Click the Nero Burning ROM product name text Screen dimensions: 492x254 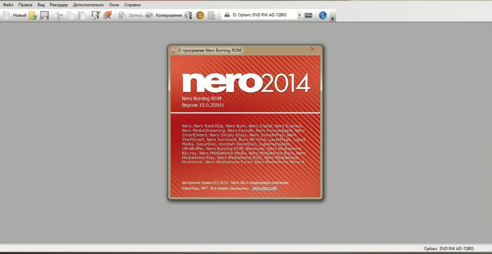(202, 98)
